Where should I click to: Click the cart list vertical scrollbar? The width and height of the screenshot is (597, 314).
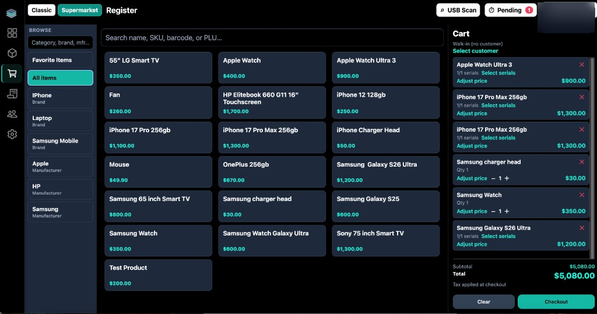click(592, 157)
